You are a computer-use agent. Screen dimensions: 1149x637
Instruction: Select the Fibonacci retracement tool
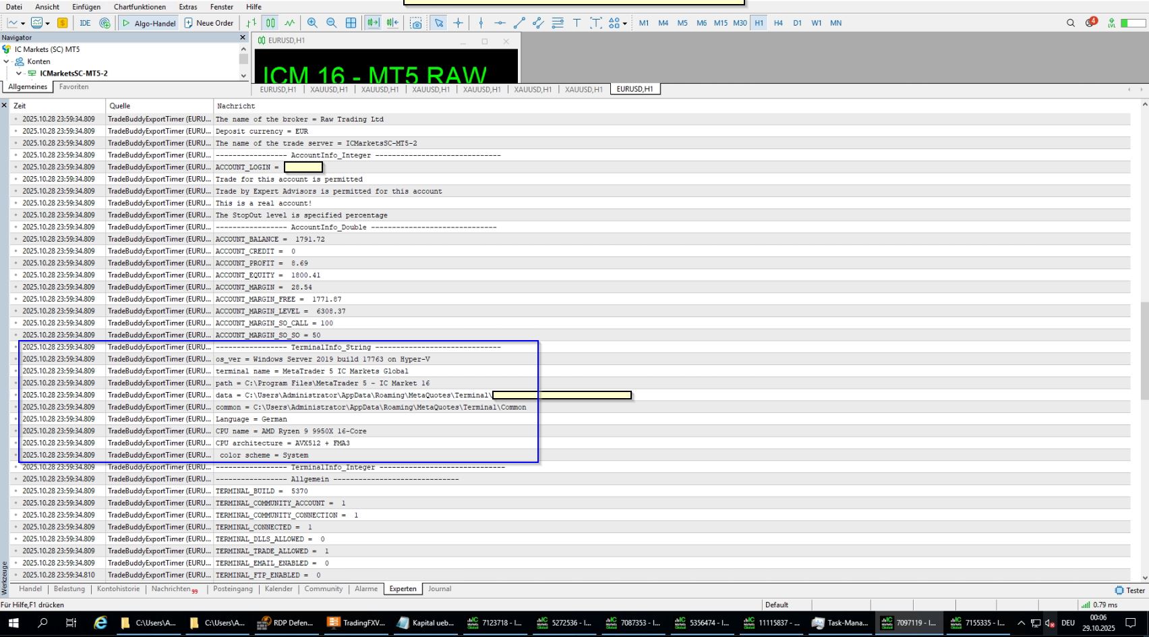pos(558,23)
